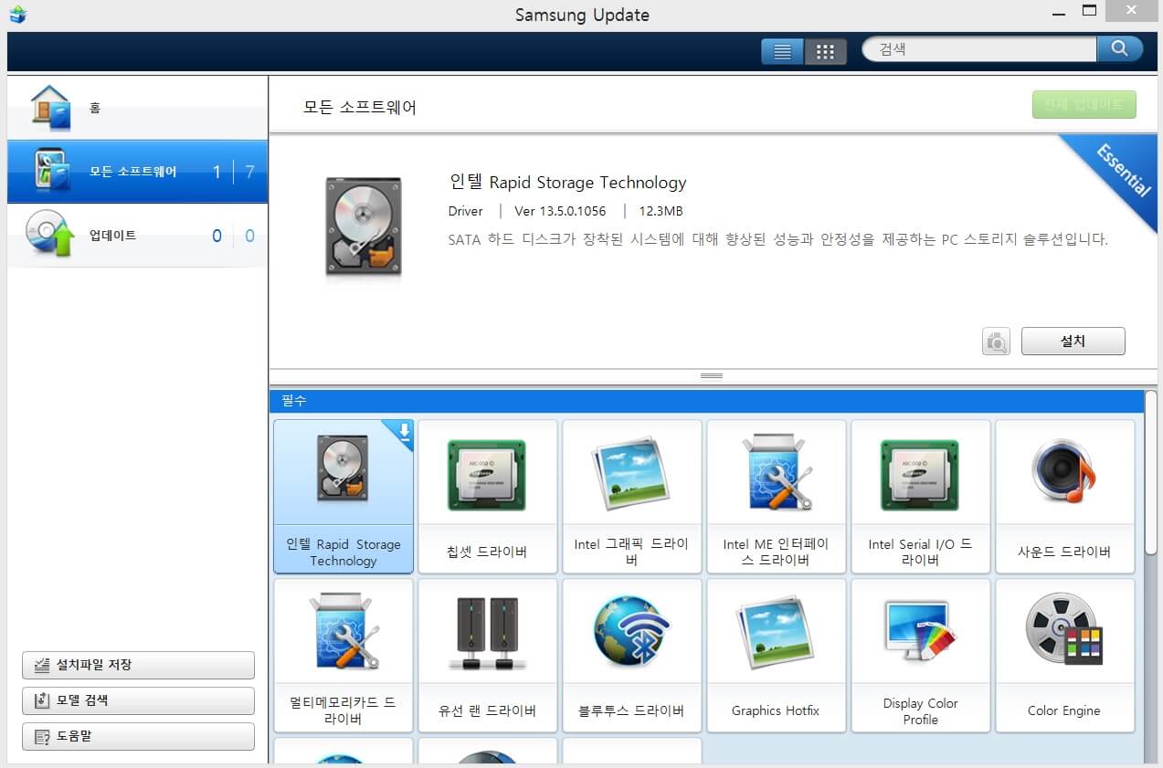
Task: Click the Ver 13.5.0.1056 version text
Action: [560, 211]
